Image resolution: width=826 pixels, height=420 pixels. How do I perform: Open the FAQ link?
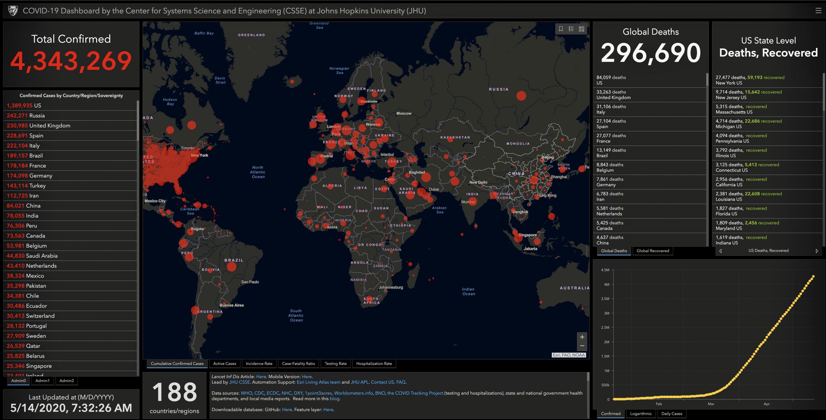tap(401, 382)
